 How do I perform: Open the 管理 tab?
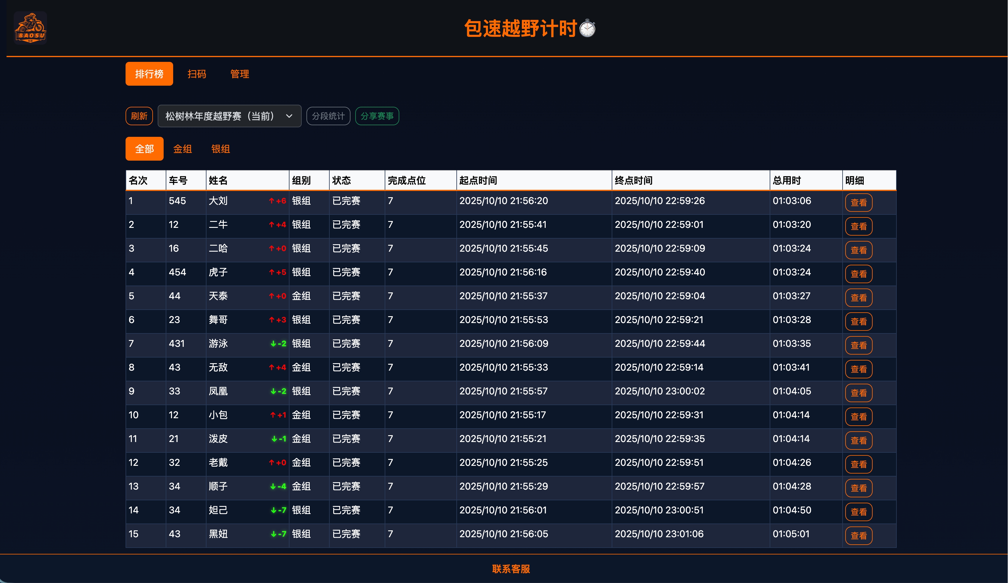(239, 74)
